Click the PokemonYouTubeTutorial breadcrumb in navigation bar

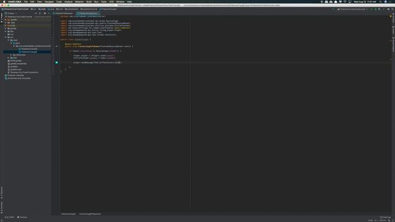(x=15, y=9)
